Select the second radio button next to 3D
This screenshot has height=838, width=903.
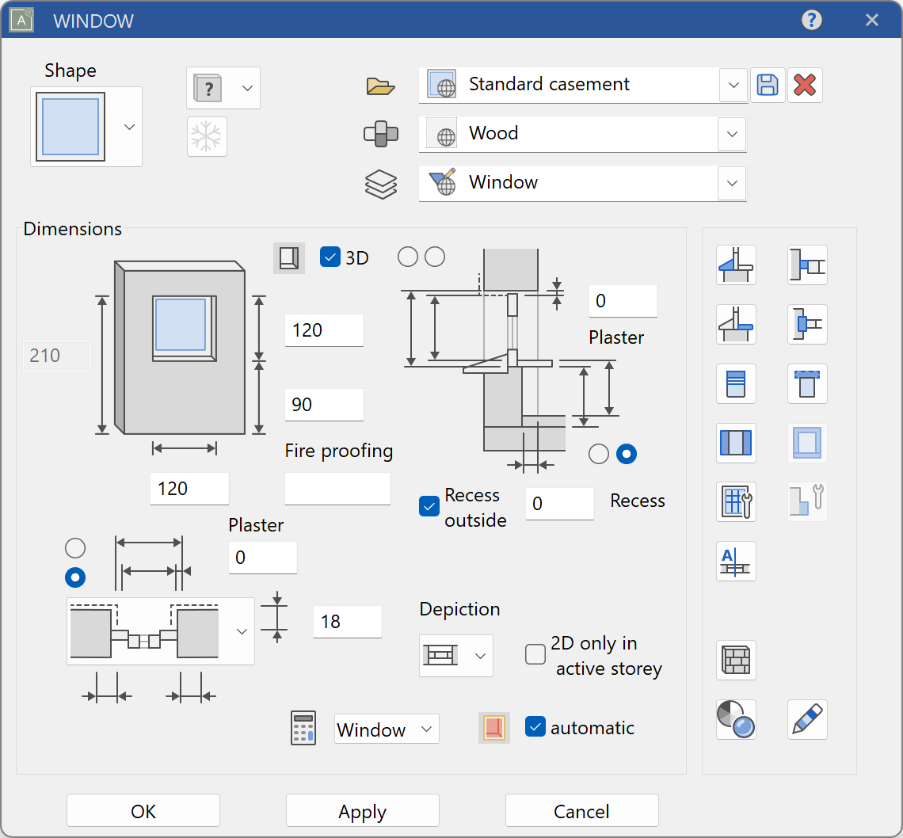[x=435, y=257]
